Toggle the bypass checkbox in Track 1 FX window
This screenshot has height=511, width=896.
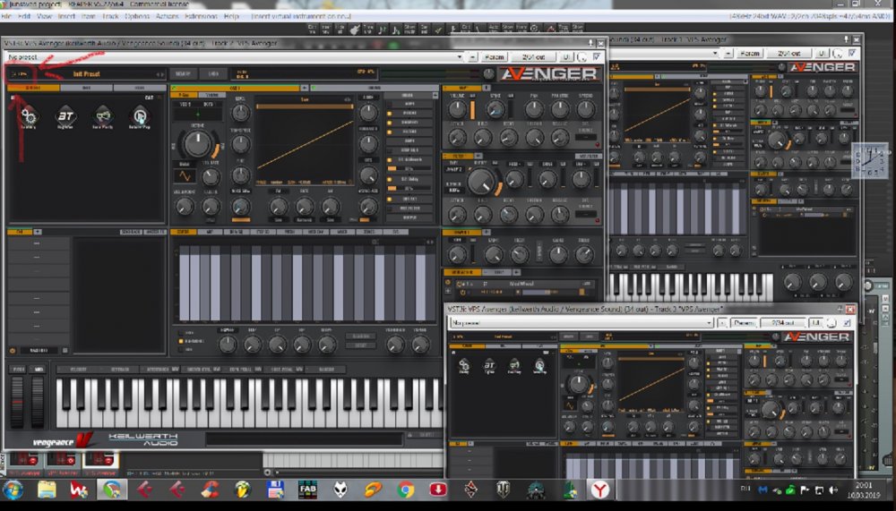click(852, 53)
